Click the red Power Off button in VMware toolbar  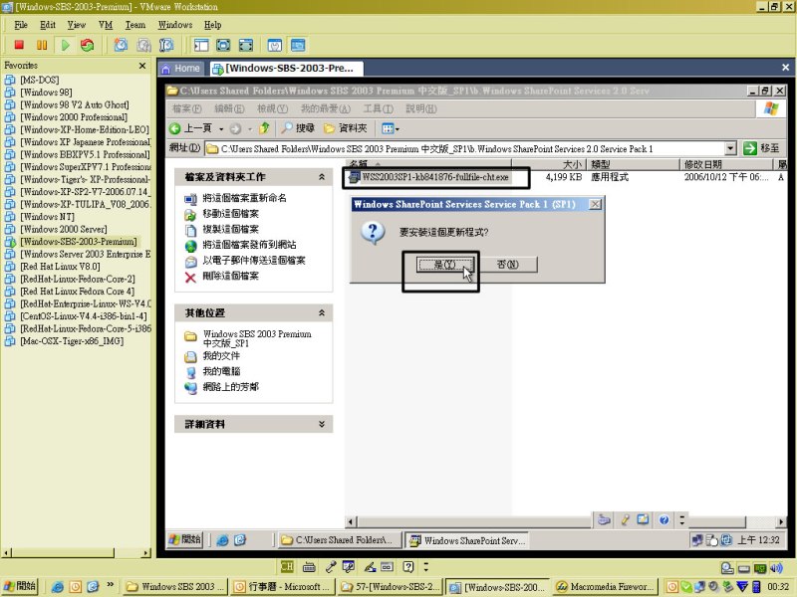(x=19, y=45)
